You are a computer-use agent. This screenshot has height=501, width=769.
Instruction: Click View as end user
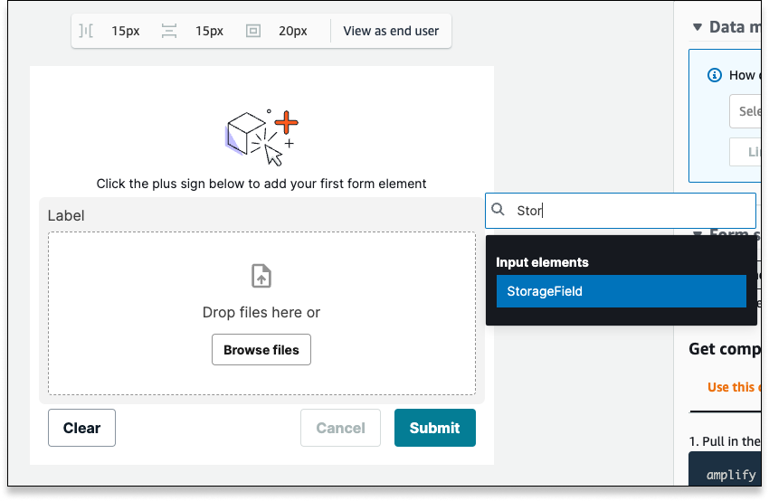pos(391,31)
